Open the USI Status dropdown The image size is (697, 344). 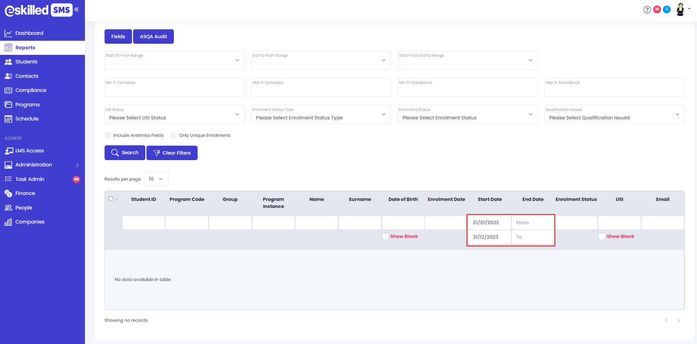pyautogui.click(x=174, y=115)
